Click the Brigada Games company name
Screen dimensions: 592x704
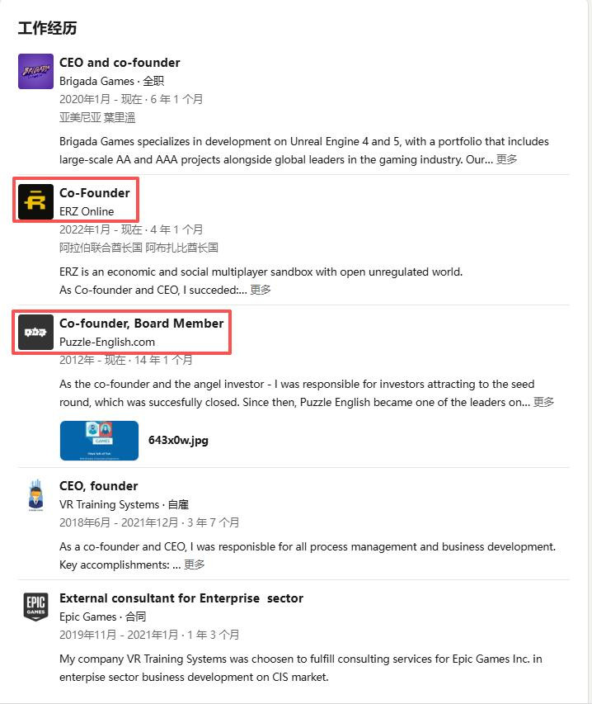[96, 81]
